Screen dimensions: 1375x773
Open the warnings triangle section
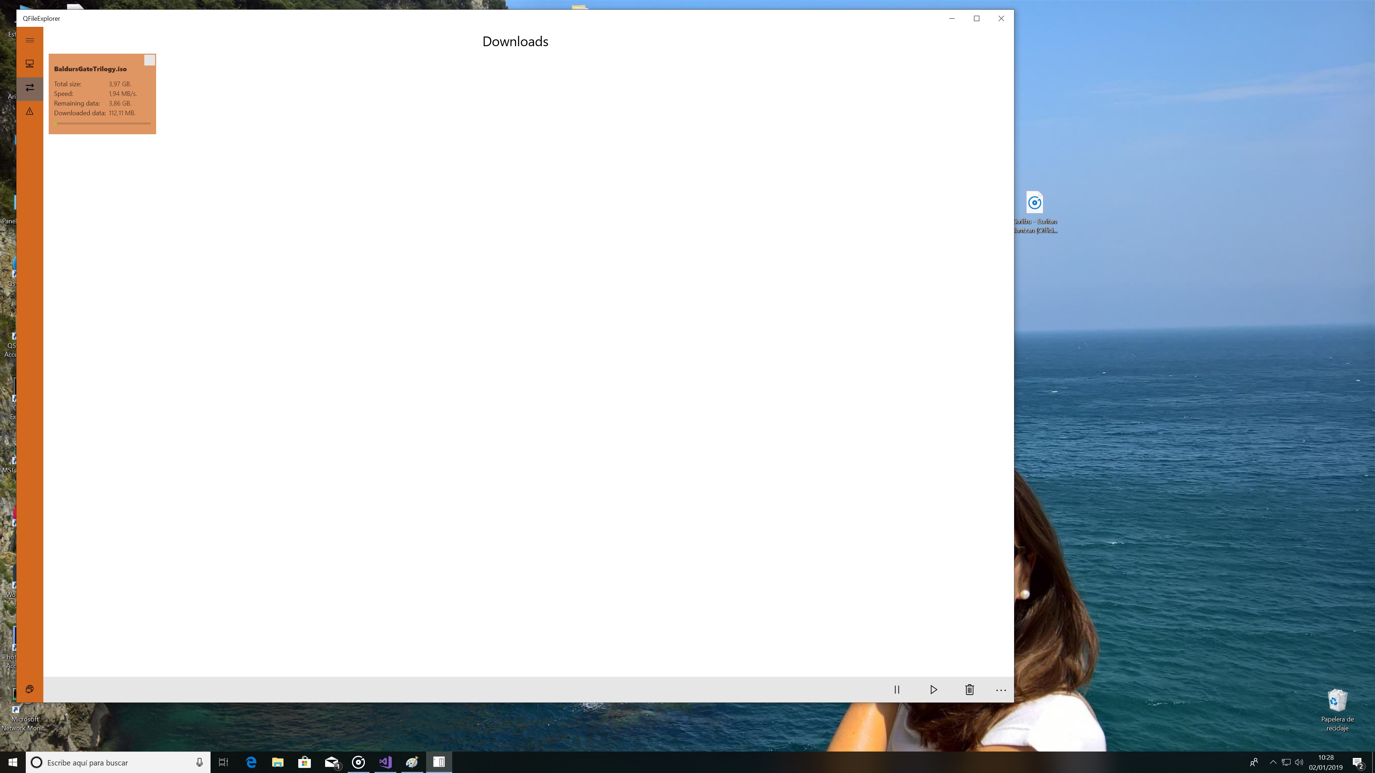pyautogui.click(x=30, y=112)
